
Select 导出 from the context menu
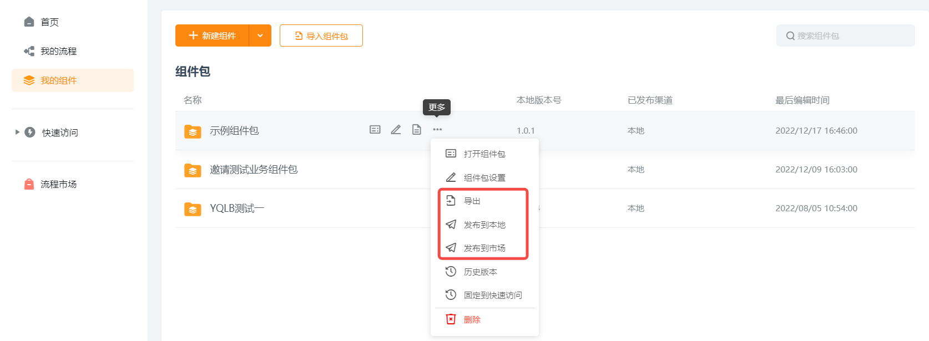point(472,201)
